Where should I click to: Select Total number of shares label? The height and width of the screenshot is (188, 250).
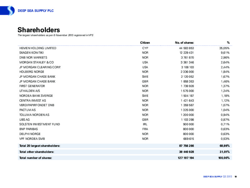coord(36,158)
